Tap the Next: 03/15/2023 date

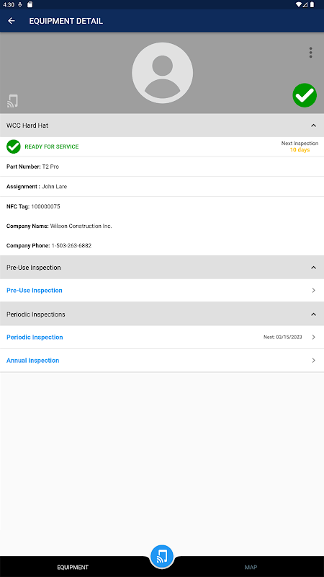pos(283,337)
